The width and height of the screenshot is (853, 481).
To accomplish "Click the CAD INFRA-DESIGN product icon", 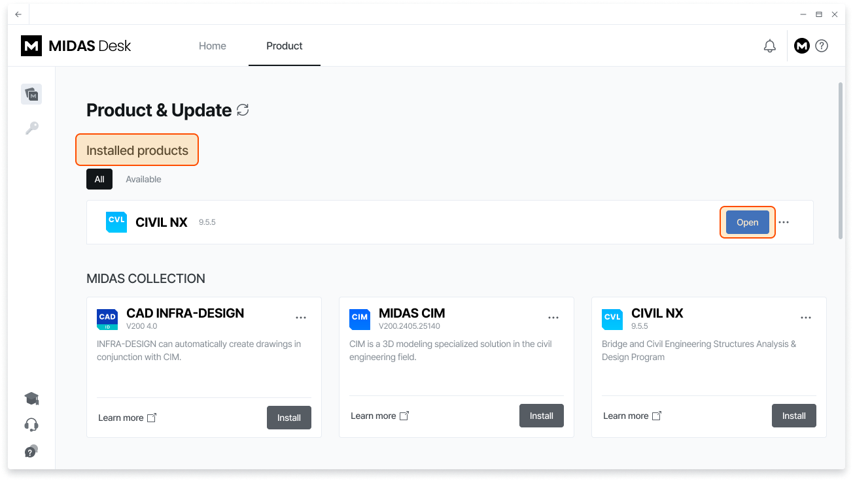I will point(107,320).
